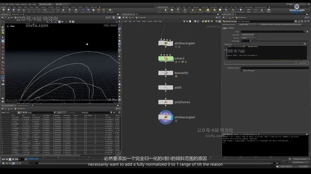Open network editor Add menu
Image resolution: width=311 pixels, height=174 pixels.
tap(125, 21)
